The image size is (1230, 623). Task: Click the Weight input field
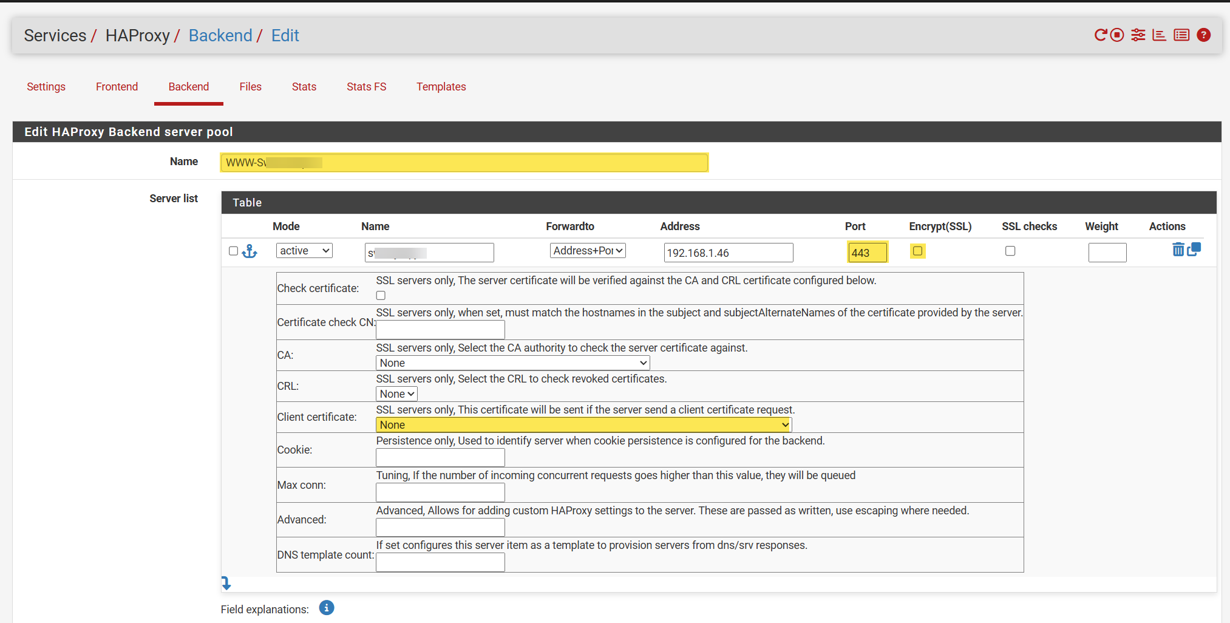tap(1107, 253)
